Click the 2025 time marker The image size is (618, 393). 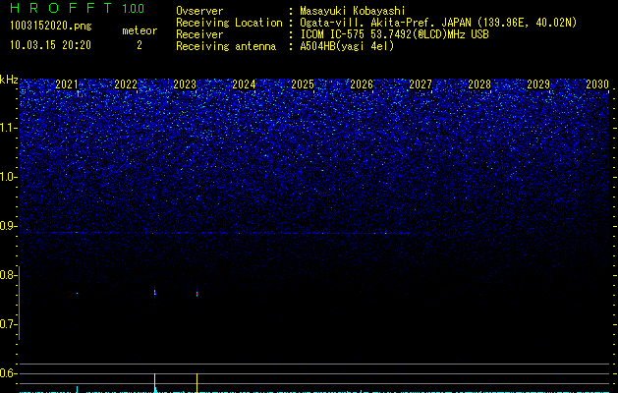(303, 84)
